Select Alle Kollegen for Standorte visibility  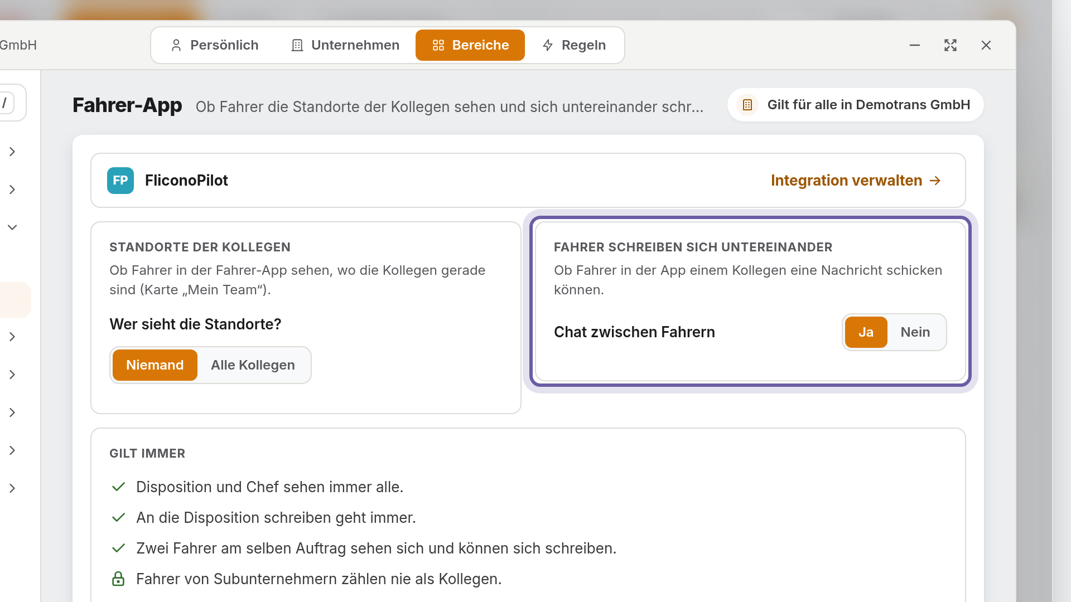point(253,365)
